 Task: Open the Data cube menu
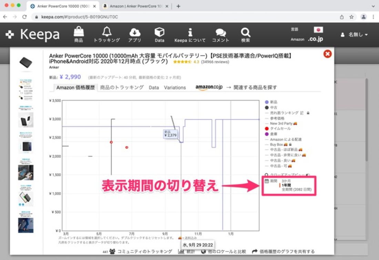click(x=160, y=34)
